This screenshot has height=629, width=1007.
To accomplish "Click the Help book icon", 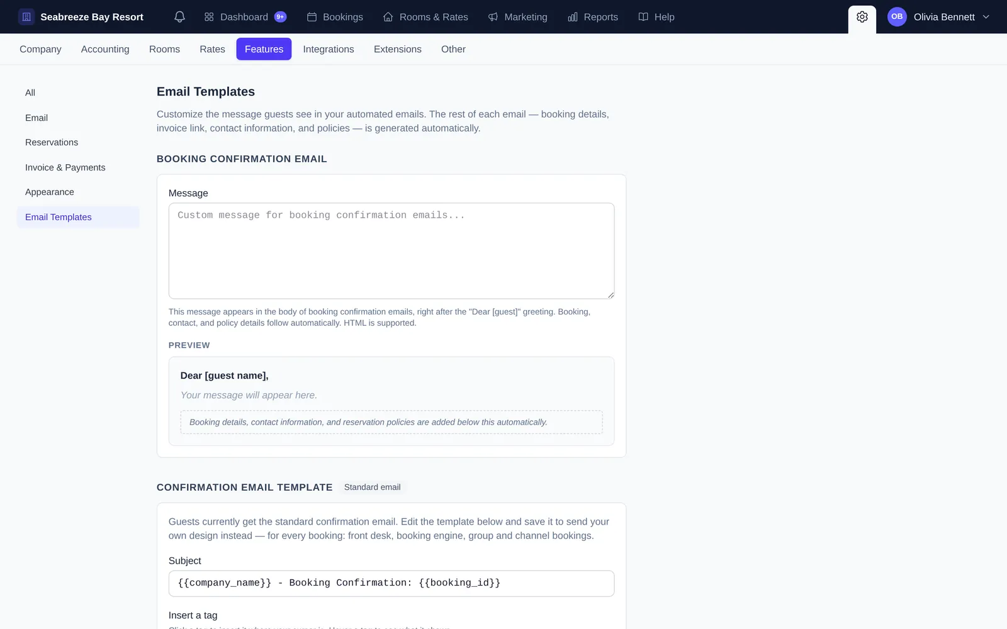I will (643, 17).
